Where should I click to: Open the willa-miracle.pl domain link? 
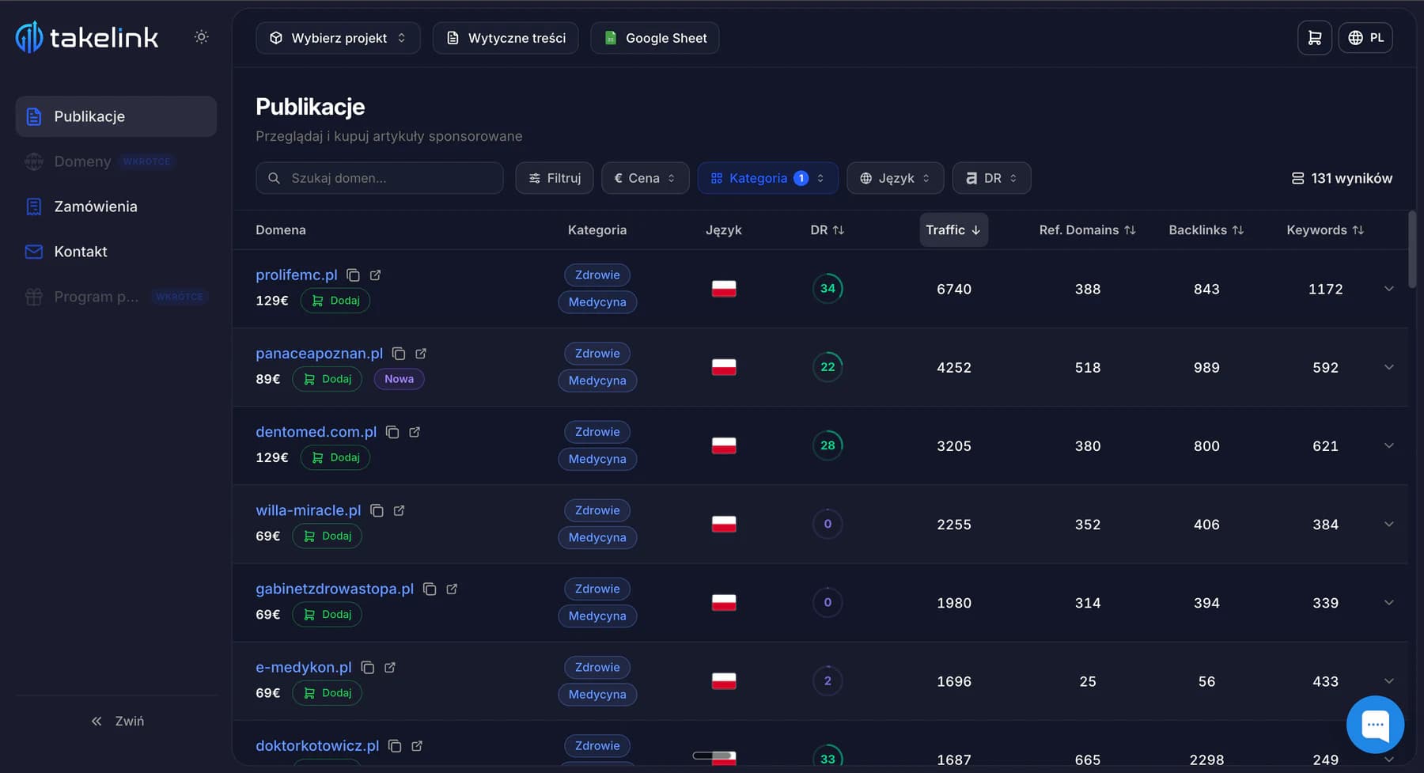(308, 510)
